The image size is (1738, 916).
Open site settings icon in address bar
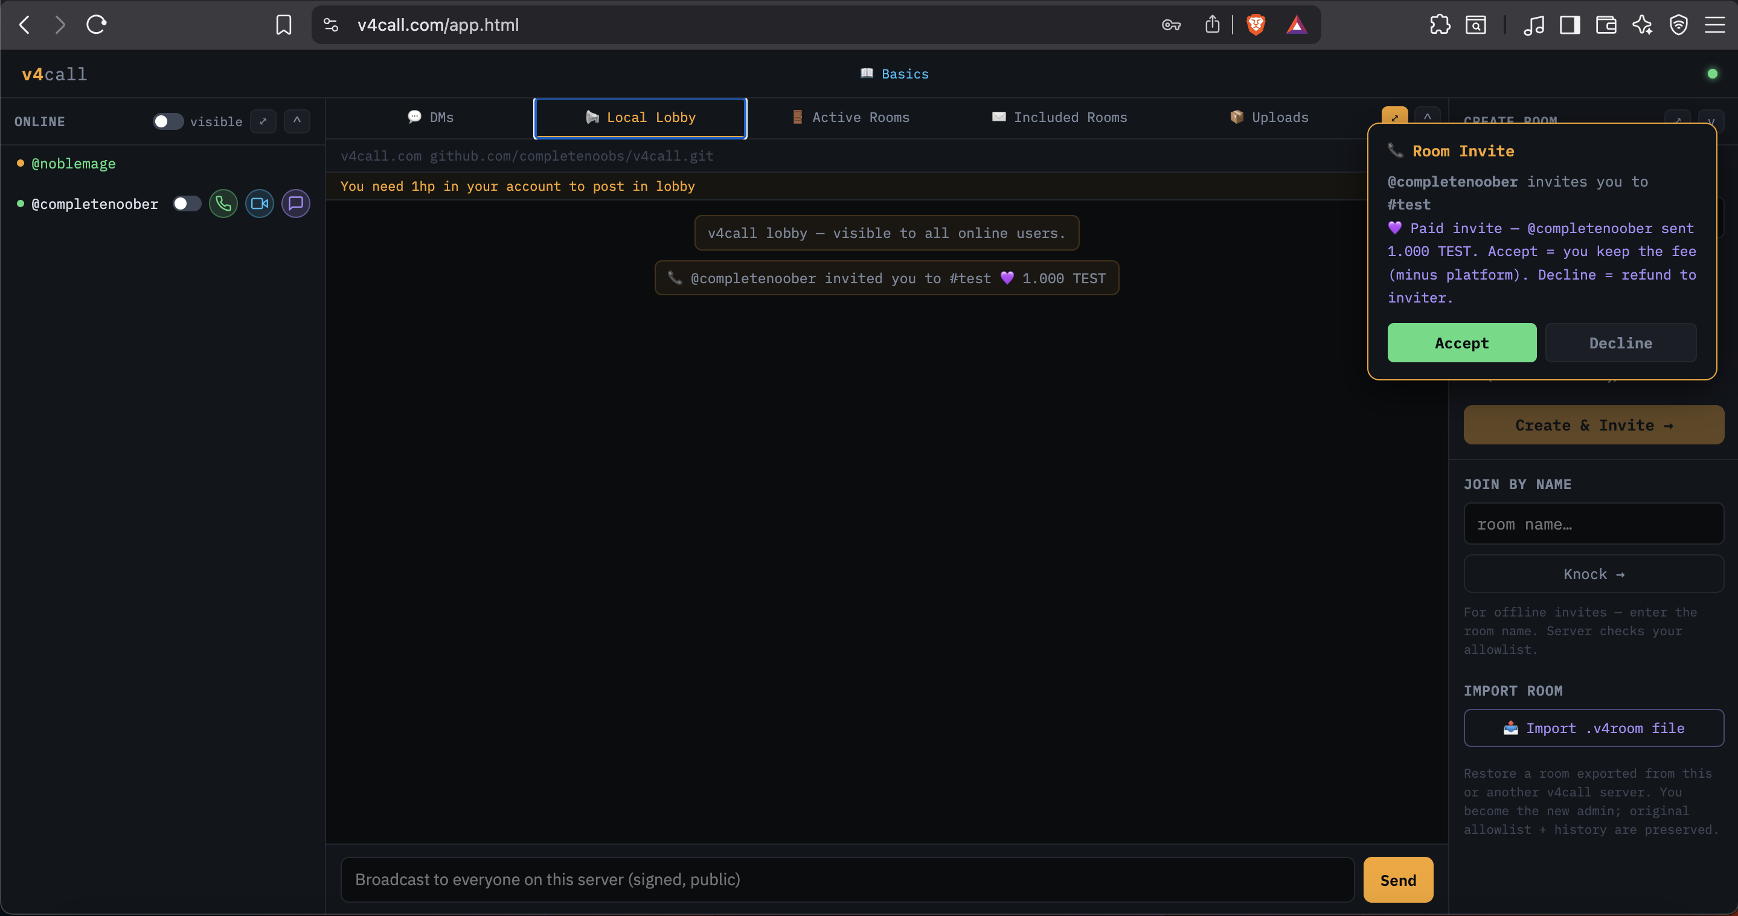pos(330,25)
